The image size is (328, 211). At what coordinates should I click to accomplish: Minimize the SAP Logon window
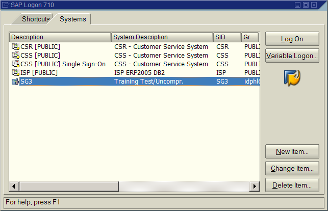point(297,5)
